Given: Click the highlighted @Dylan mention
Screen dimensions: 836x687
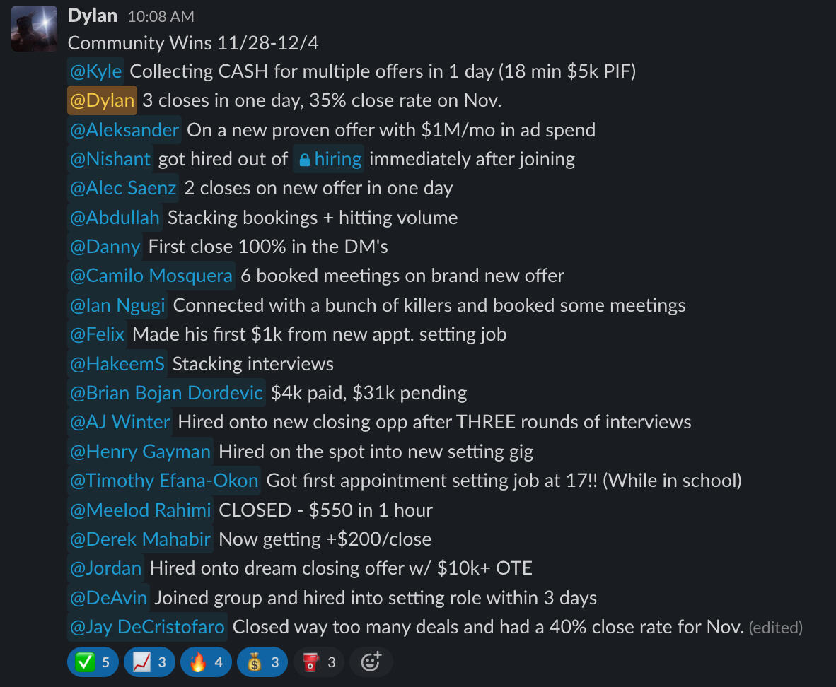Looking at the screenshot, I should [102, 100].
